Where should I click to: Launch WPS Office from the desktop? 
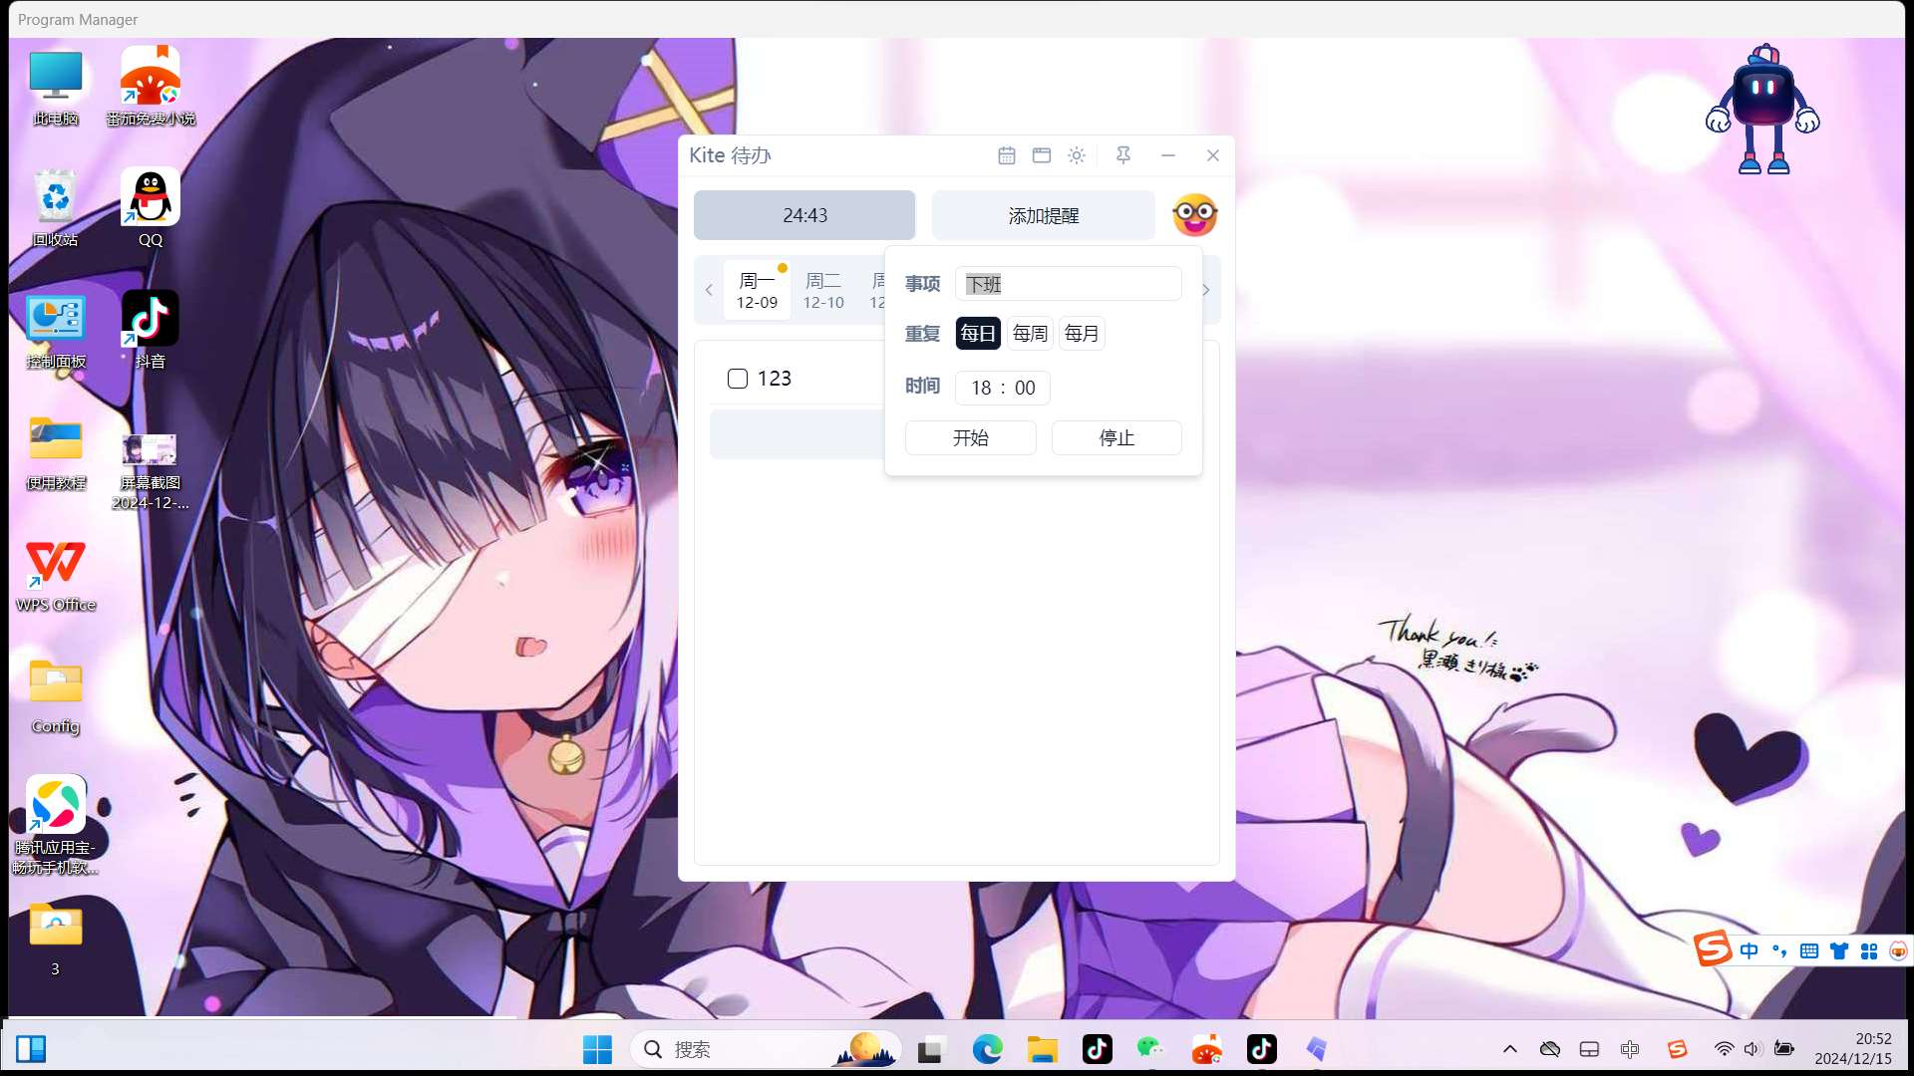[56, 576]
